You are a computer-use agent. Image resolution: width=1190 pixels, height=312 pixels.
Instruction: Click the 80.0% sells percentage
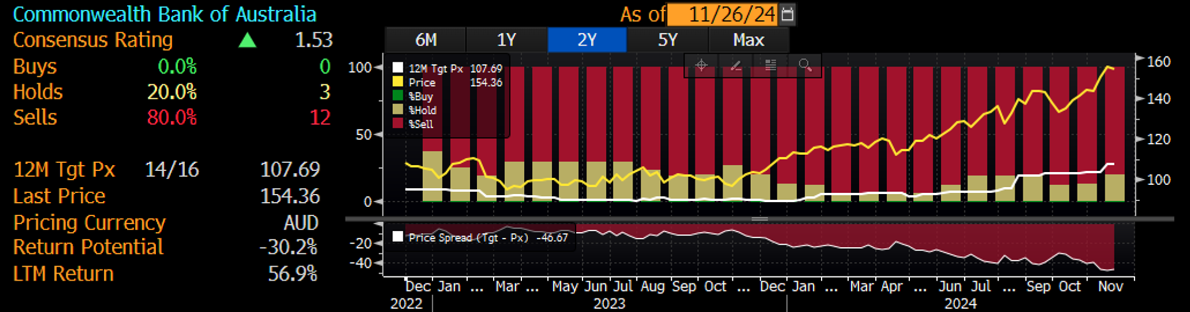coord(172,117)
